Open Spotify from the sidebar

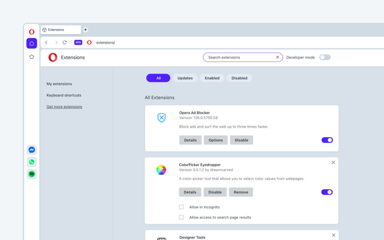point(32,174)
